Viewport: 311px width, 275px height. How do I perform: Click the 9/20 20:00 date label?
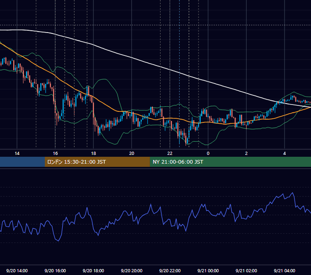(132, 270)
